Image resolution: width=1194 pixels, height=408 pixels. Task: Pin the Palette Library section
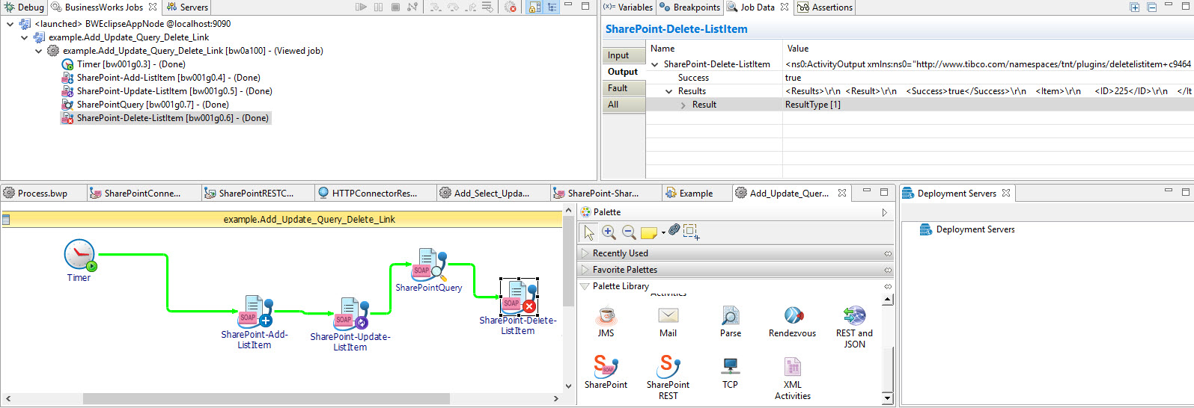click(888, 286)
